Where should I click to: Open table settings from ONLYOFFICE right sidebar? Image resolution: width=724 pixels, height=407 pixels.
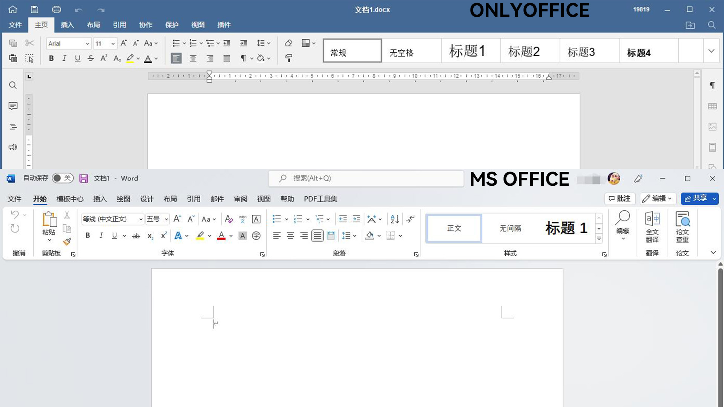[712, 106]
